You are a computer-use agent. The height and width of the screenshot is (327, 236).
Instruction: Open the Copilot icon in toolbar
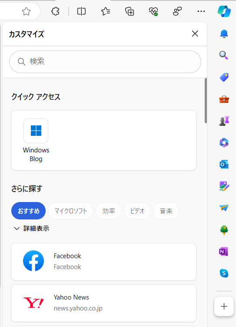click(224, 11)
